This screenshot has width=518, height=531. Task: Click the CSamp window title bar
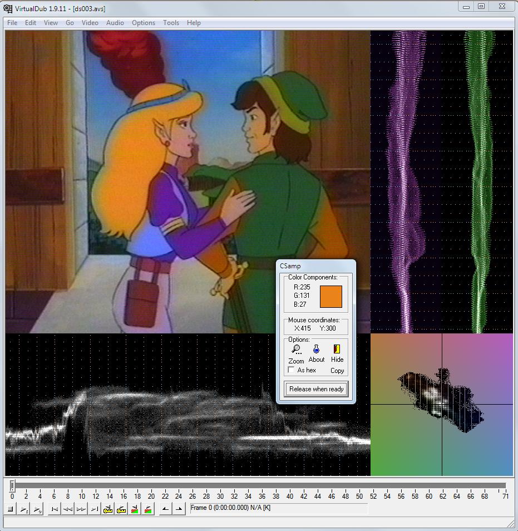pyautogui.click(x=316, y=266)
